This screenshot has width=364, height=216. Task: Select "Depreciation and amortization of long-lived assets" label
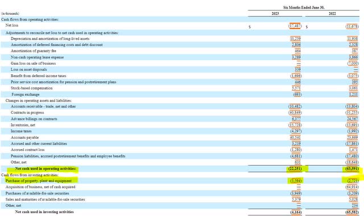point(50,39)
